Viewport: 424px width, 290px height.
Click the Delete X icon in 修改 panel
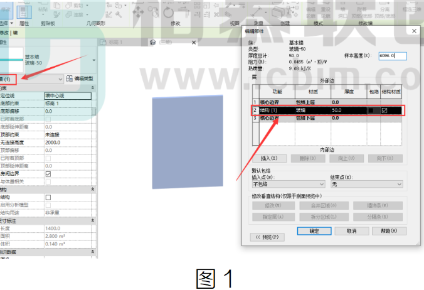pyautogui.click(x=216, y=14)
